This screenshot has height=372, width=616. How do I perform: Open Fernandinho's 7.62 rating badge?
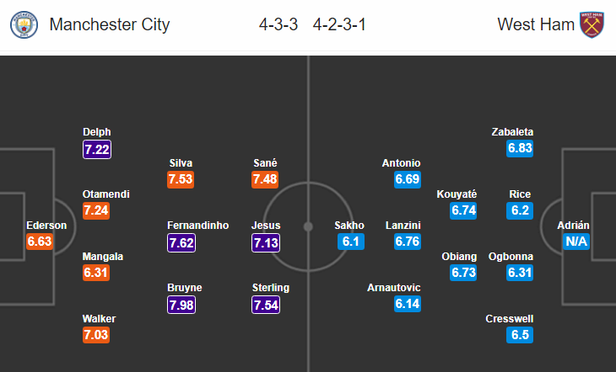click(181, 242)
